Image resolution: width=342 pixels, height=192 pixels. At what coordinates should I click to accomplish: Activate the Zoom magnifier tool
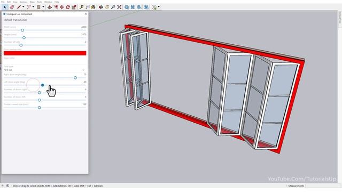pyautogui.click(x=113, y=7)
